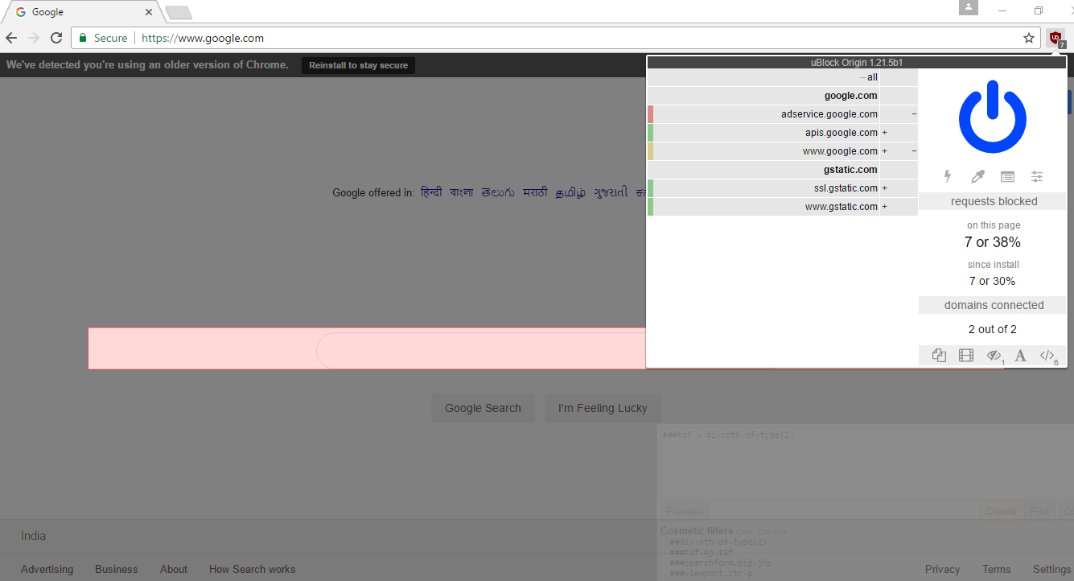The width and height of the screenshot is (1074, 581).
Task: Click the '7 or 38%' page statistic
Action: [x=992, y=242]
